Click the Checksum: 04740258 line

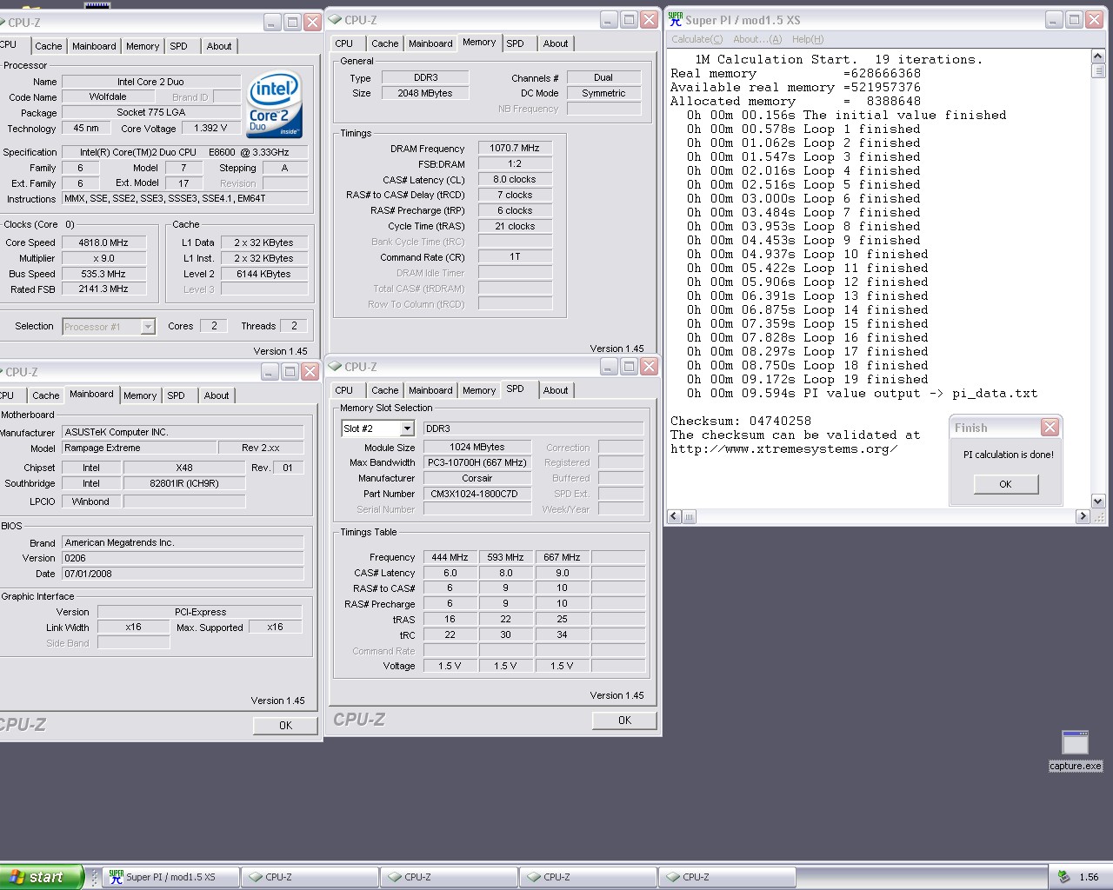pyautogui.click(x=741, y=421)
